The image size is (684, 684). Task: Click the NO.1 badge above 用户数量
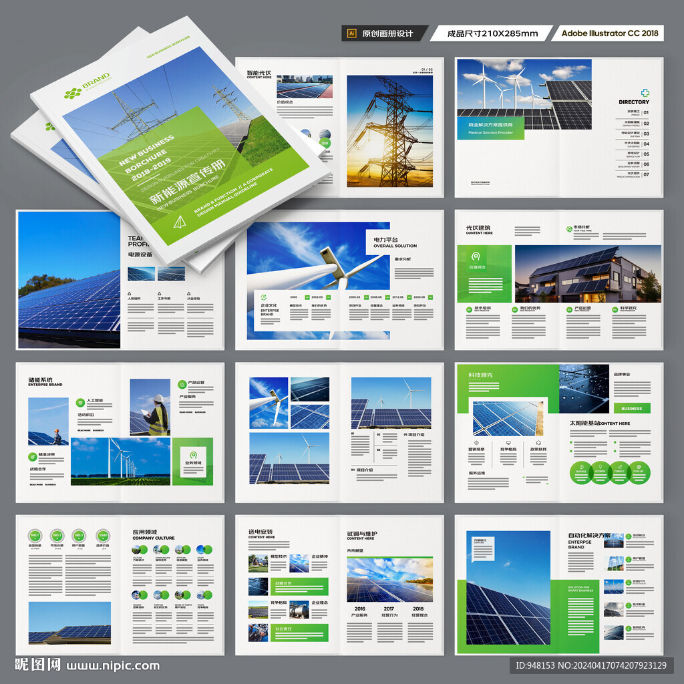pyautogui.click(x=79, y=535)
